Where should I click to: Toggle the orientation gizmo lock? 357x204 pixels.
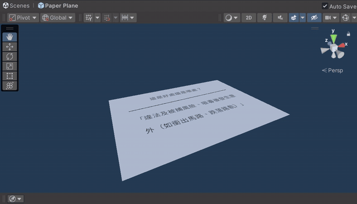[348, 34]
